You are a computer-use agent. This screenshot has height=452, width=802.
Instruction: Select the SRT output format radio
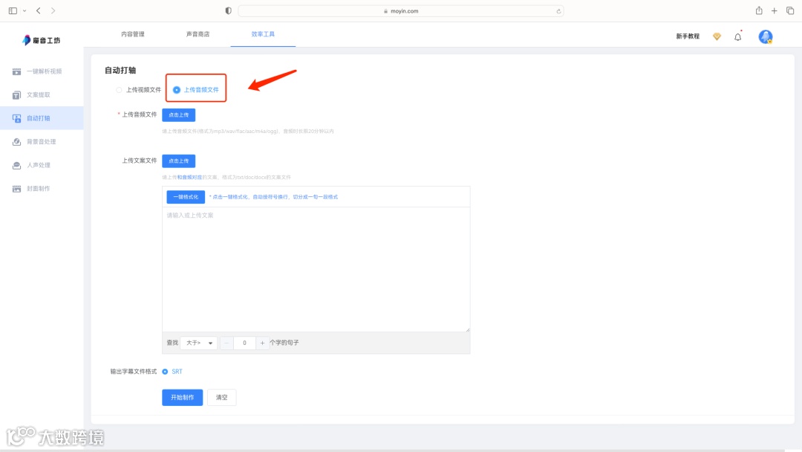click(x=165, y=372)
